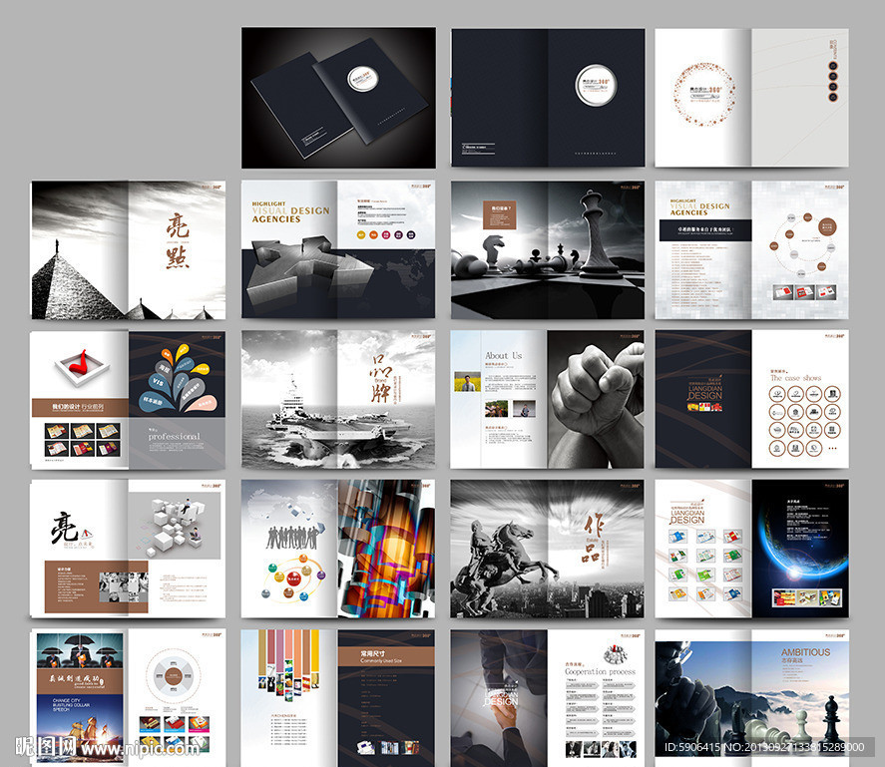Select the pyramid spread with brown calligraphy

click(128, 250)
